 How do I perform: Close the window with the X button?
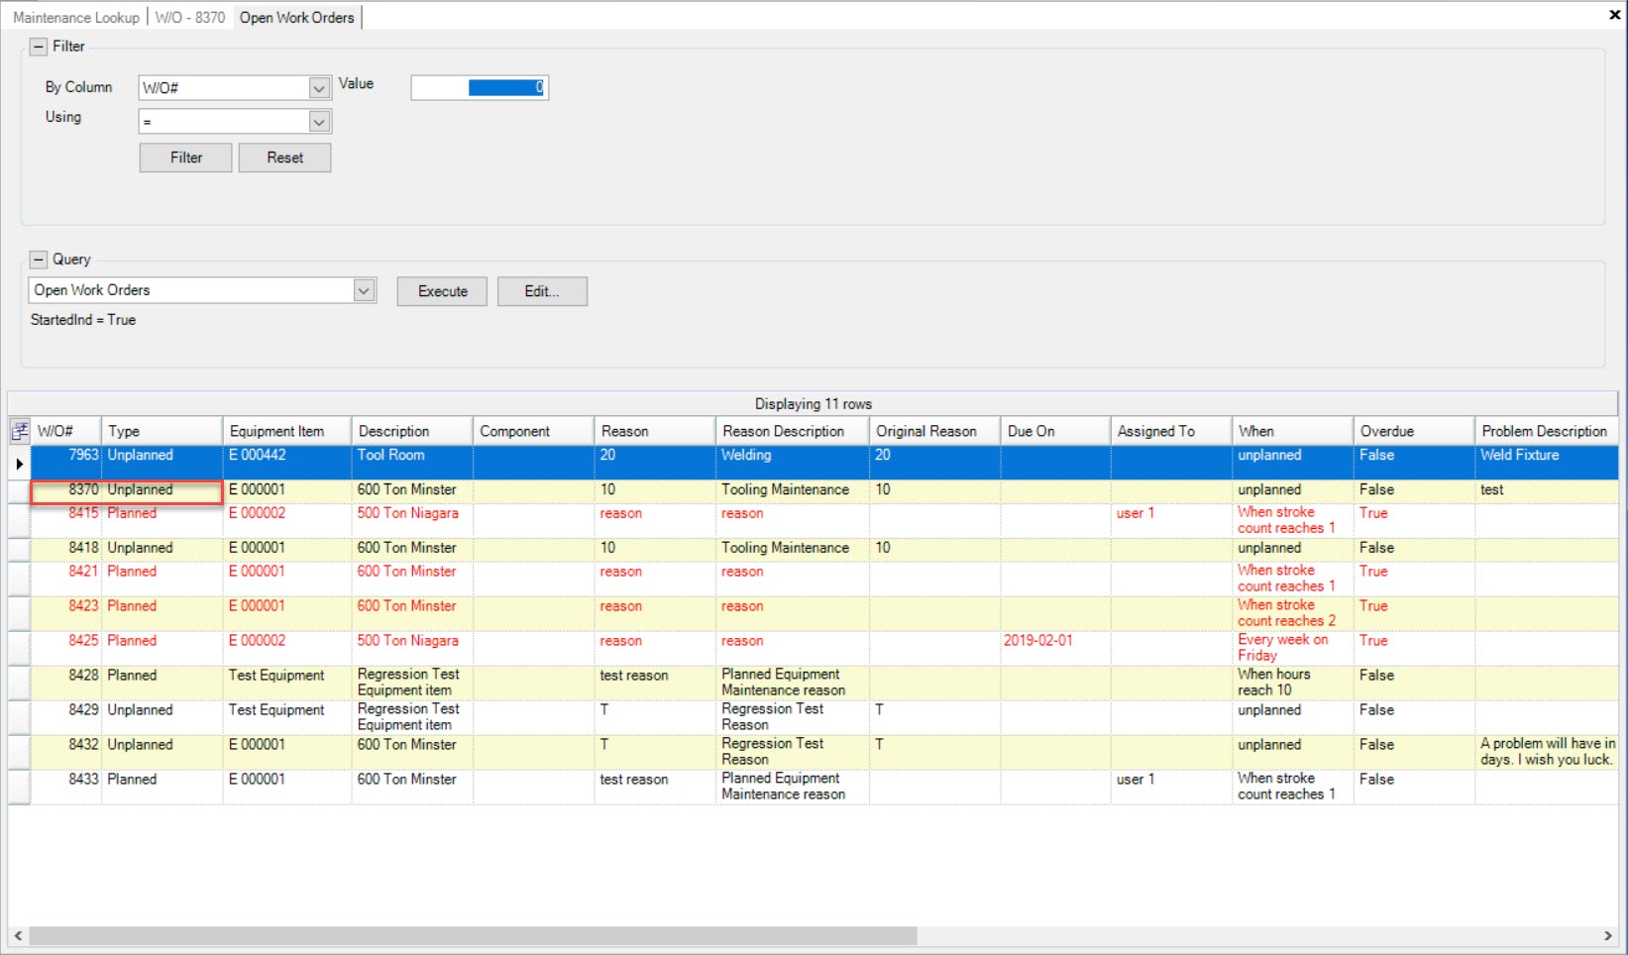(x=1614, y=15)
